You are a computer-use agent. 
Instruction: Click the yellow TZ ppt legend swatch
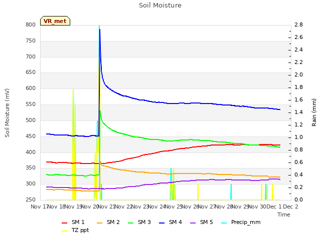point(65,231)
